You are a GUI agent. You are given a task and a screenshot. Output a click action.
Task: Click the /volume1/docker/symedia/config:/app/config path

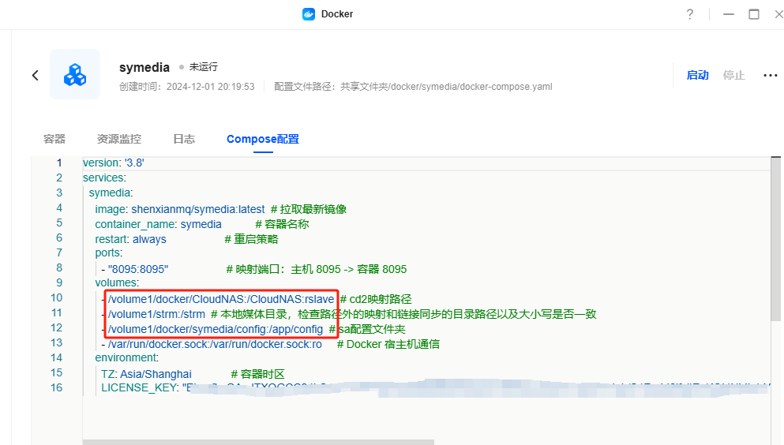pyautogui.click(x=216, y=329)
